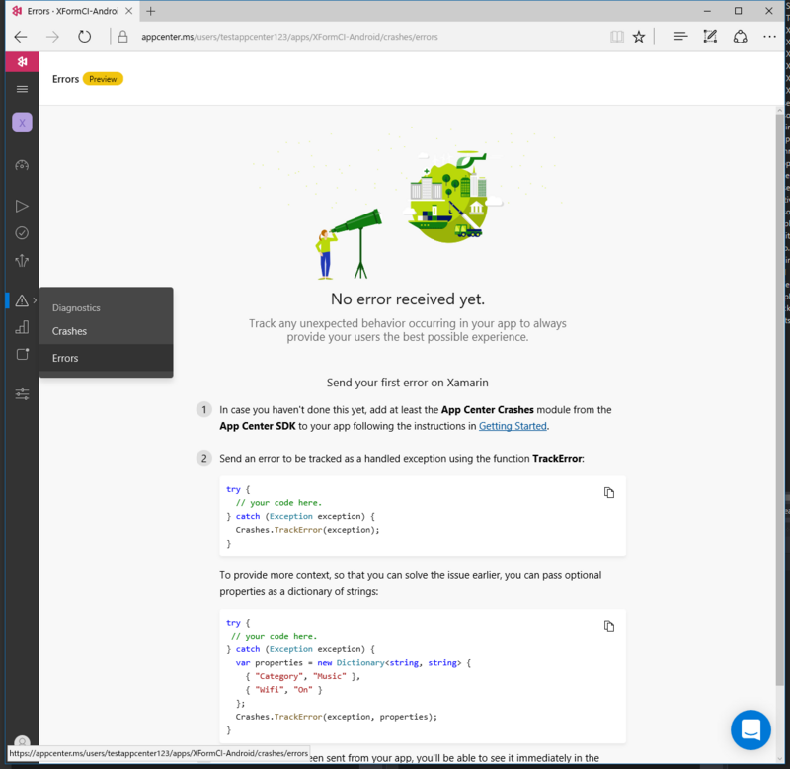
Task: Go back in browser history
Action: pos(21,37)
